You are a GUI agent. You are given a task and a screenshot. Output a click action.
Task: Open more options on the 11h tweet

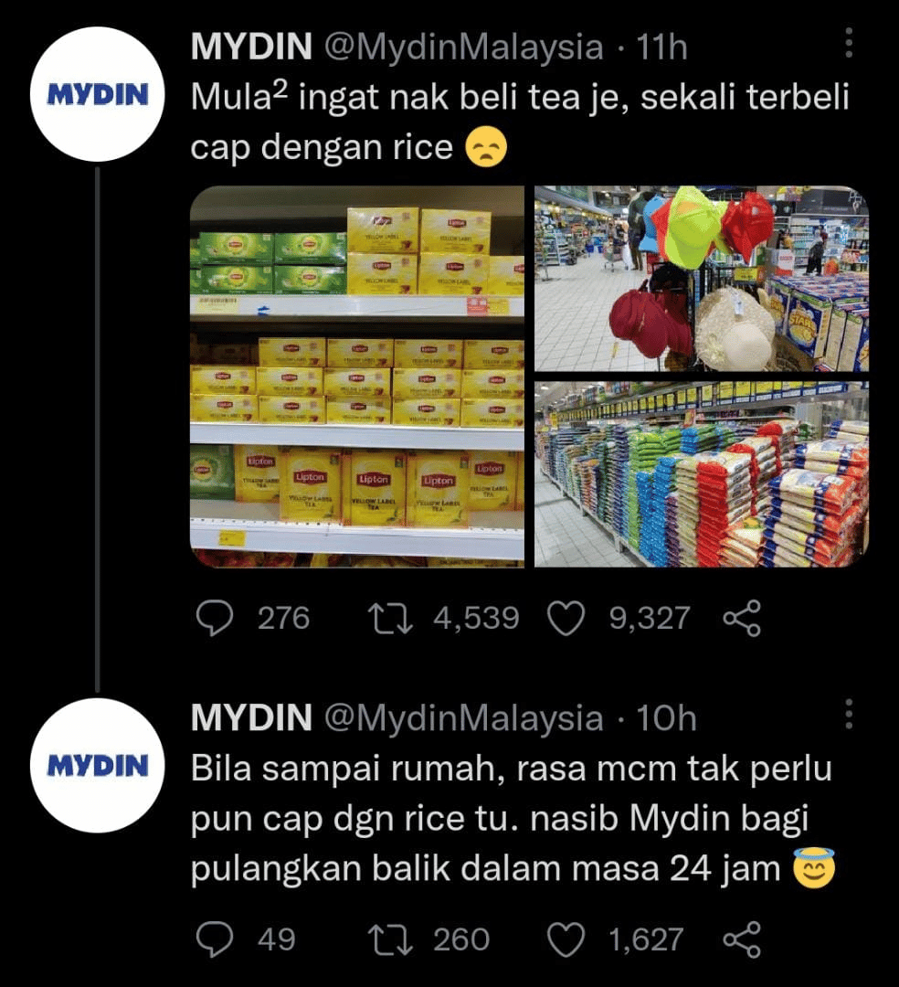pyautogui.click(x=849, y=43)
